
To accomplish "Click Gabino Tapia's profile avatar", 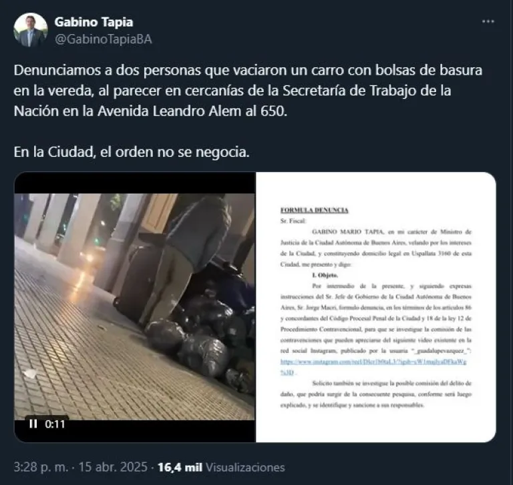I will click(31, 30).
